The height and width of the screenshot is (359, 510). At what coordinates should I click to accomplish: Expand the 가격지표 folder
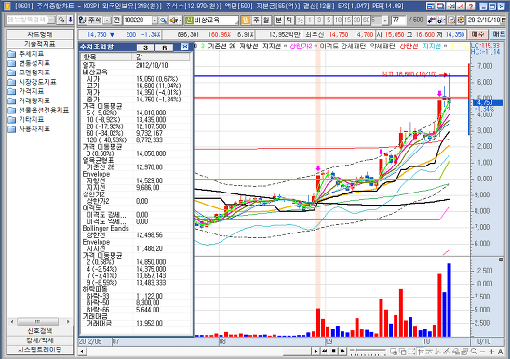click(x=26, y=91)
